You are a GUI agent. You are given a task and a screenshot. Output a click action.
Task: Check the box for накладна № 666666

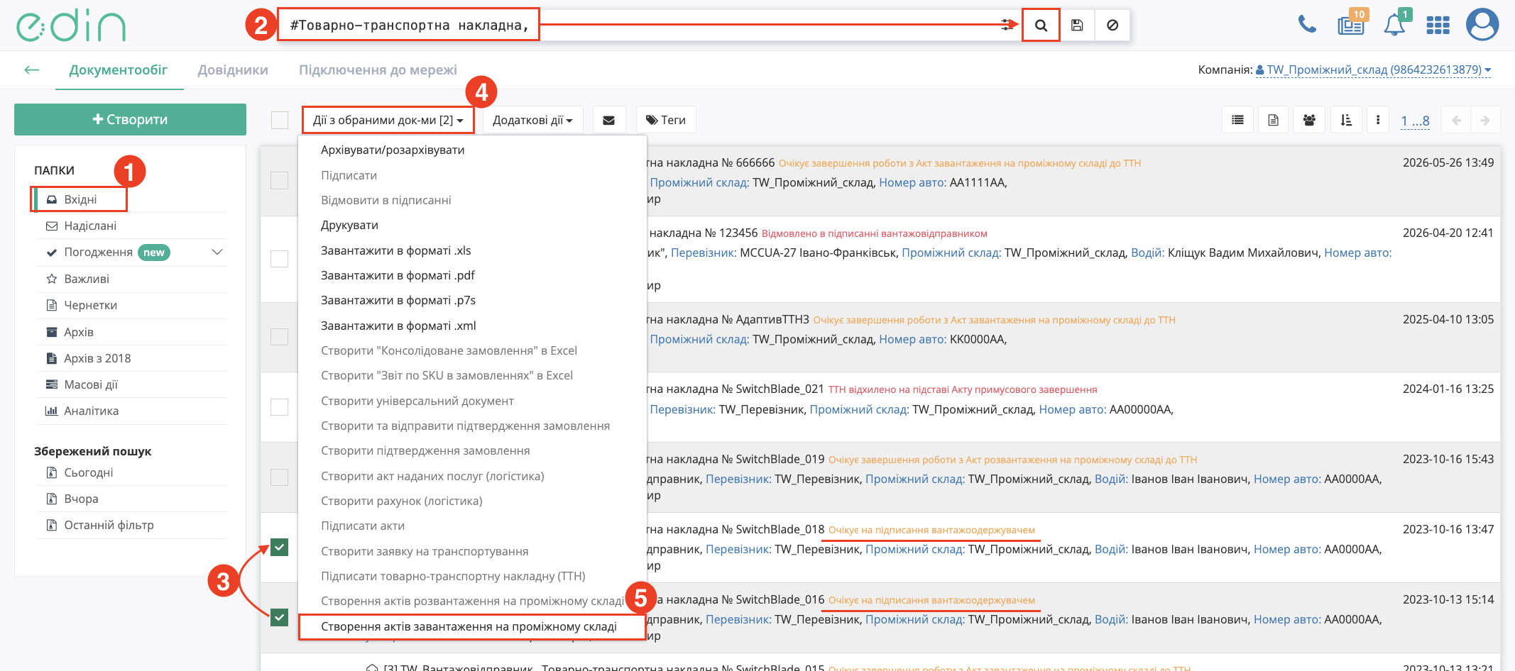pyautogui.click(x=280, y=180)
